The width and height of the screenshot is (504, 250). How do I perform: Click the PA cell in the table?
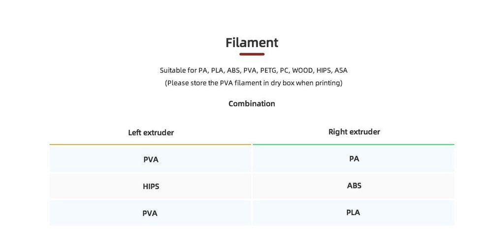click(353, 159)
